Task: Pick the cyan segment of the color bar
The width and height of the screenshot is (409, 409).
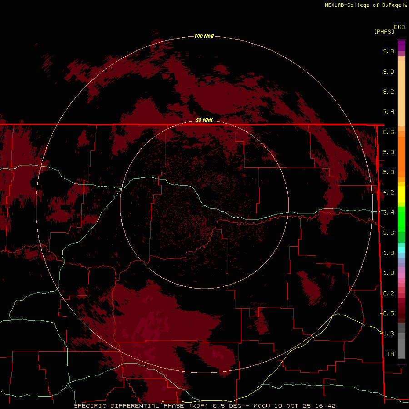Action: point(401,250)
